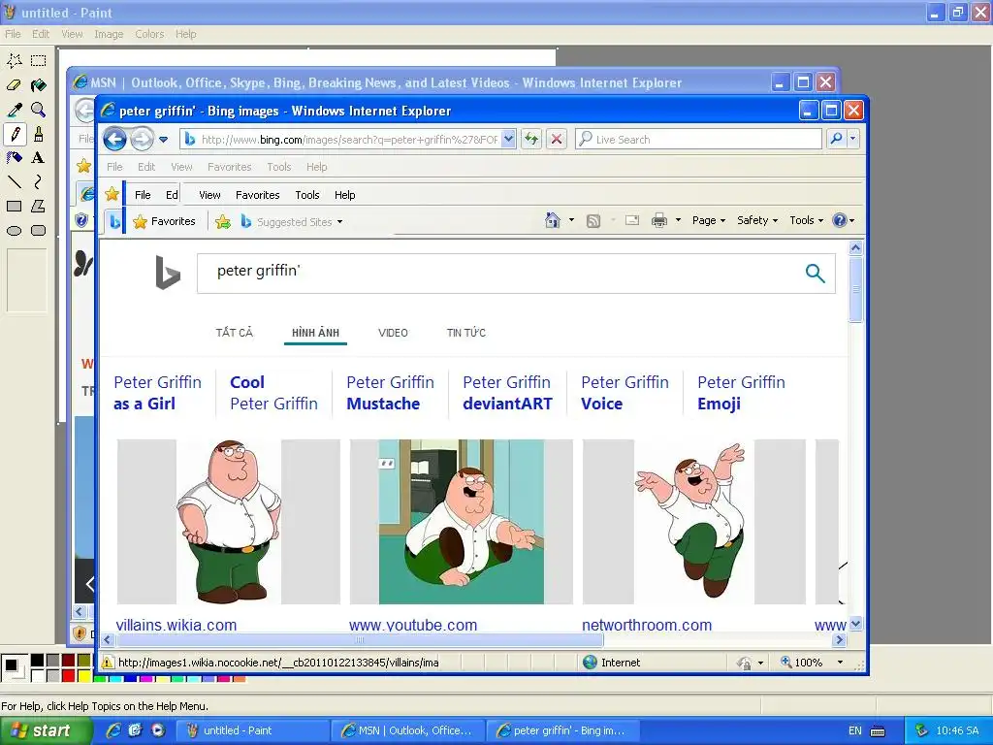
Task: Click the Peter Griffin sitting on floor thumbnail
Action: click(461, 521)
